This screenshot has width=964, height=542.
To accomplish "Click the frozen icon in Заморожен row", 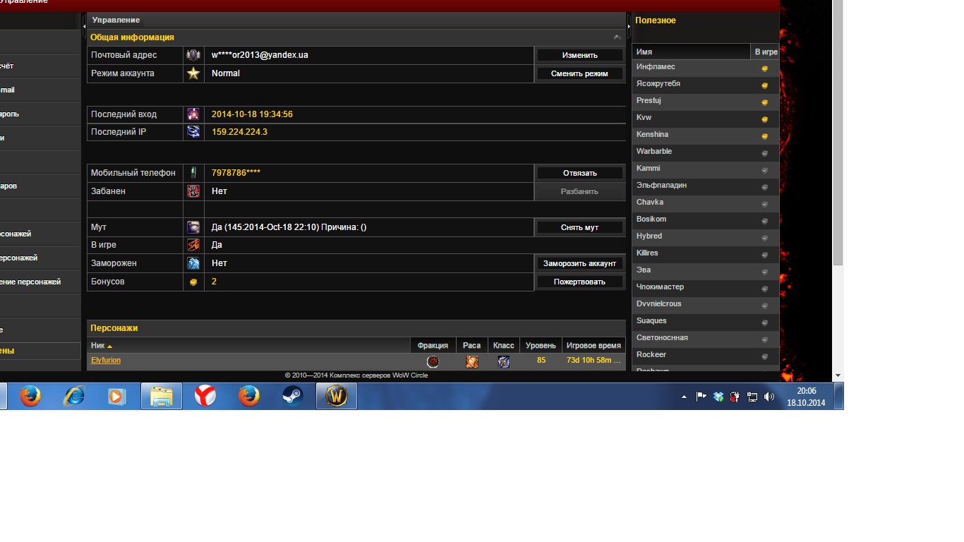I will [193, 263].
